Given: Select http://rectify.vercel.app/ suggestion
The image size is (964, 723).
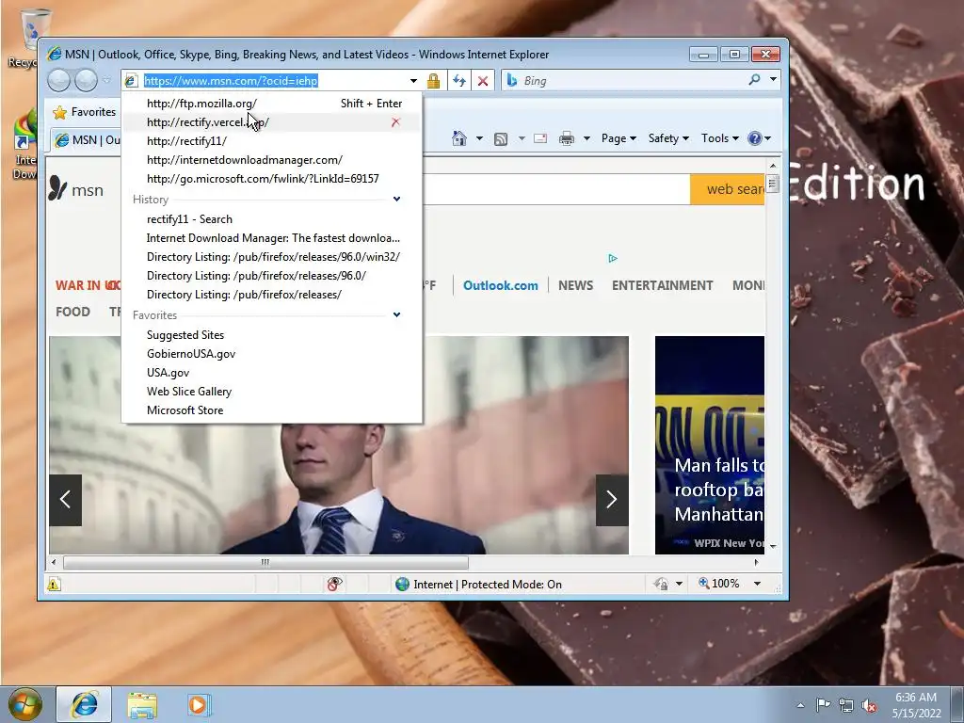Looking at the screenshot, I should coord(272,122).
